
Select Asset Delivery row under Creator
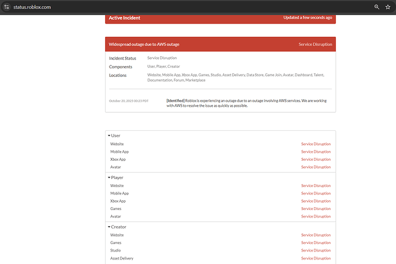(220, 258)
